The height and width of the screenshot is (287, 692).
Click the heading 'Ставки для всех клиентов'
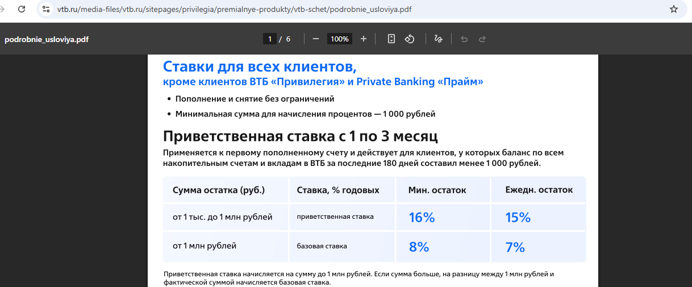point(260,66)
